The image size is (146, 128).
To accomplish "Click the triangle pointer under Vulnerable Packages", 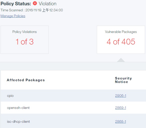I will point(121,60).
